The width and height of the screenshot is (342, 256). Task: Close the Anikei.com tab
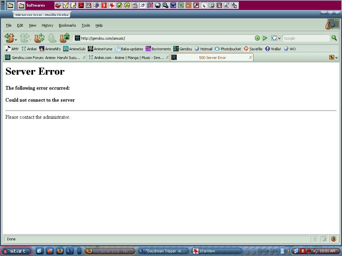pos(167,58)
